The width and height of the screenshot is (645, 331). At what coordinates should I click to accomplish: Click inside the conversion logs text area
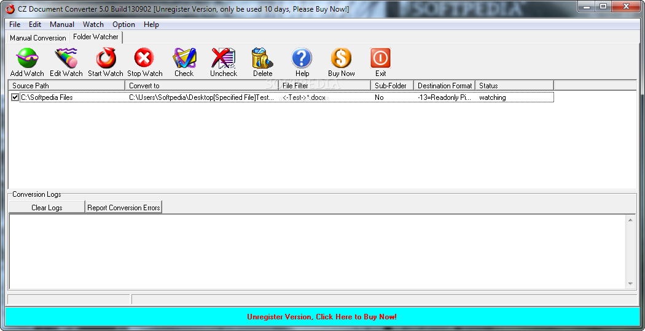[318, 252]
